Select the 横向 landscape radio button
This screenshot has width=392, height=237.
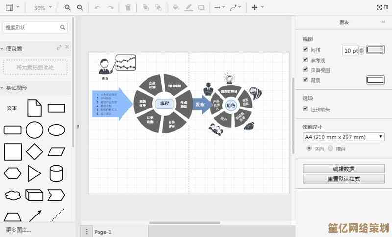point(331,148)
